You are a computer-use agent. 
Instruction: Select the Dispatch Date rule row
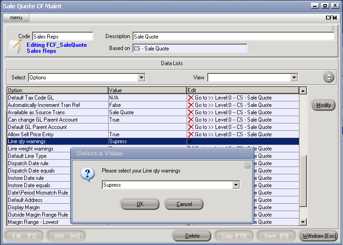click(x=39, y=163)
